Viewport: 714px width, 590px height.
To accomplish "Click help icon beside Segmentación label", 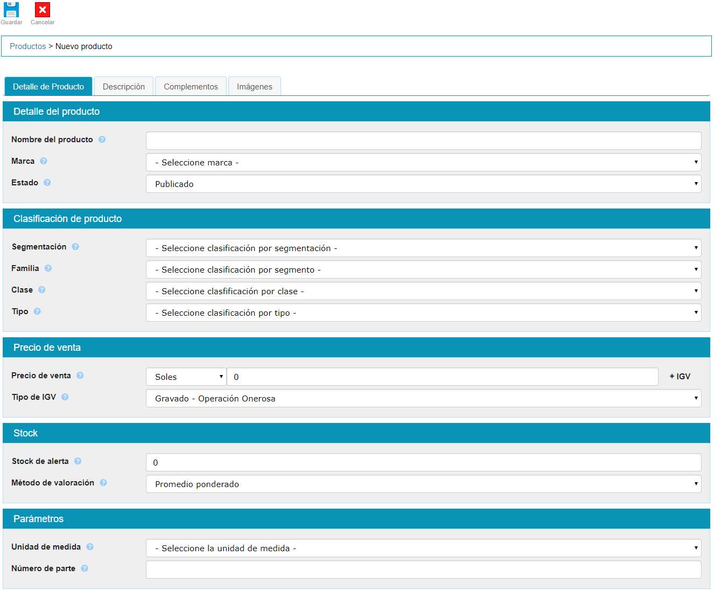I will 75,247.
